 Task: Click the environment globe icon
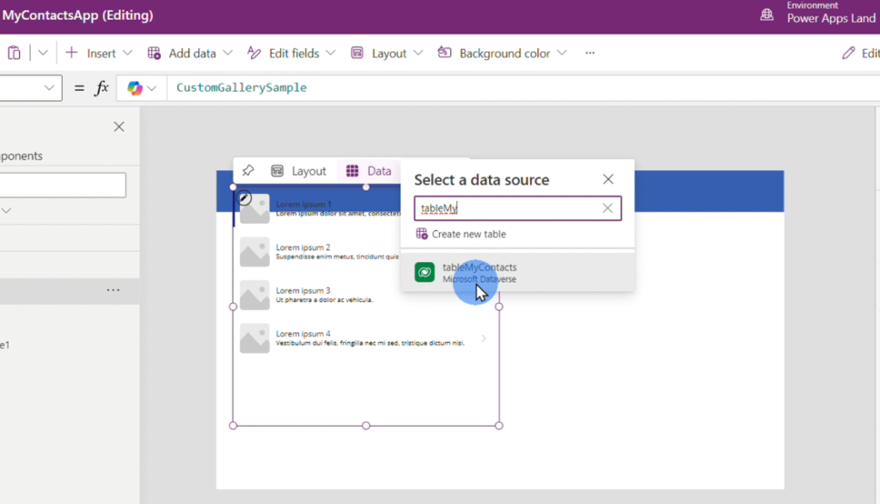(x=767, y=15)
